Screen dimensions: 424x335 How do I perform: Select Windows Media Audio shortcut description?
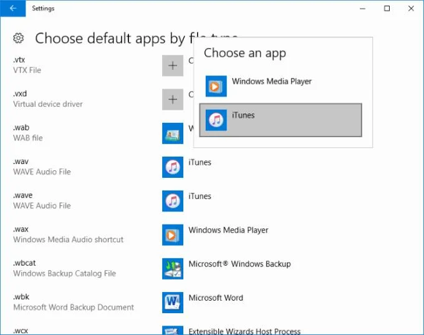pyautogui.click(x=68, y=240)
